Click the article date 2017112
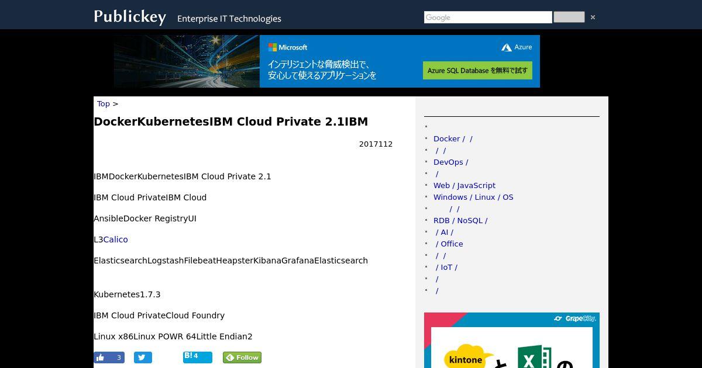702x368 pixels. tap(376, 144)
